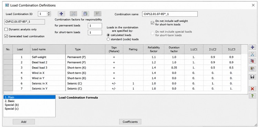Click the 2.LC2 column header
The image size is (259, 128).
pos(213,49)
